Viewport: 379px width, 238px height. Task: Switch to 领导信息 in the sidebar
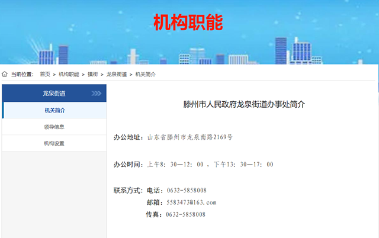tap(54, 127)
